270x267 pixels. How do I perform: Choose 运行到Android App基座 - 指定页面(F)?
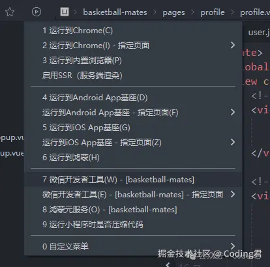coord(133,113)
